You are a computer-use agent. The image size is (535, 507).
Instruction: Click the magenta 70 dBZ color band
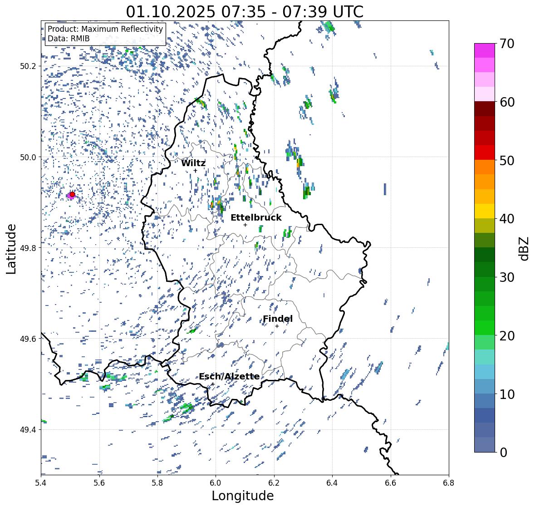(485, 50)
